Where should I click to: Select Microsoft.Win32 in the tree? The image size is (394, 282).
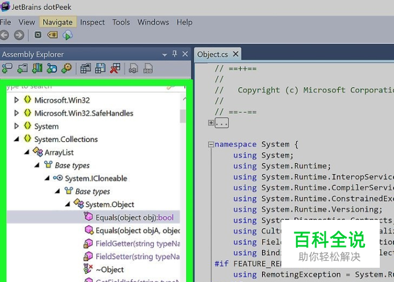[62, 100]
